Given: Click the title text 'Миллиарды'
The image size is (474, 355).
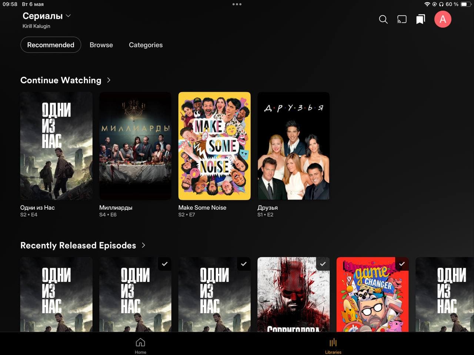Looking at the screenshot, I should [x=116, y=207].
